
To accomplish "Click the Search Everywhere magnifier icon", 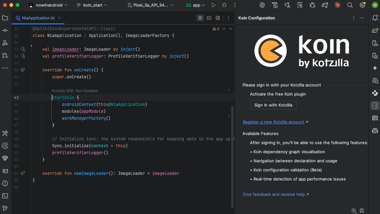I will point(350,5).
